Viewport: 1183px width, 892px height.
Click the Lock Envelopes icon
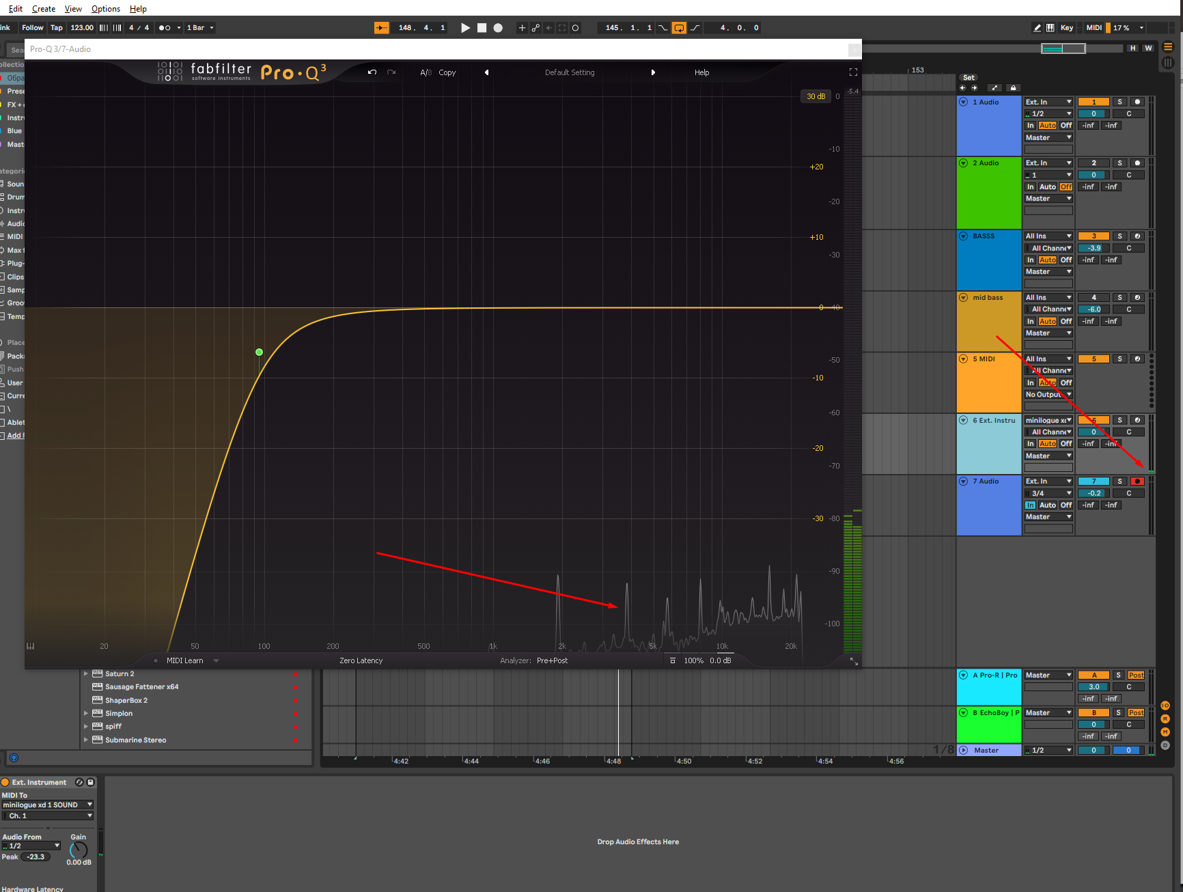pos(1014,88)
